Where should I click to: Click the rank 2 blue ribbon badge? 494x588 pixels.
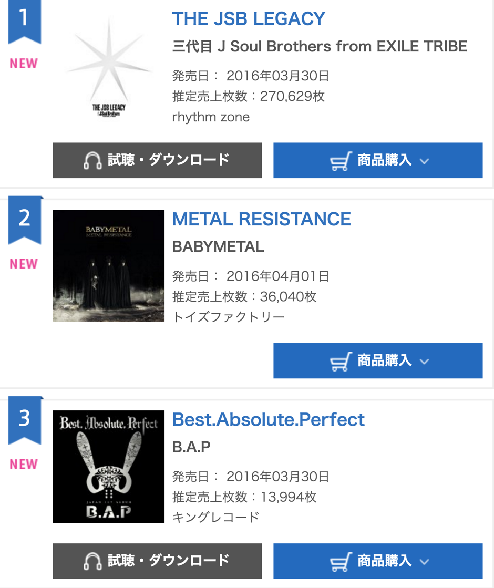click(x=24, y=219)
